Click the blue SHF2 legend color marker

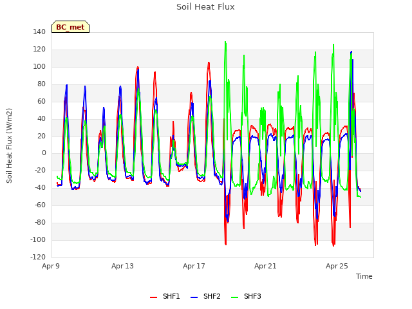(x=194, y=297)
